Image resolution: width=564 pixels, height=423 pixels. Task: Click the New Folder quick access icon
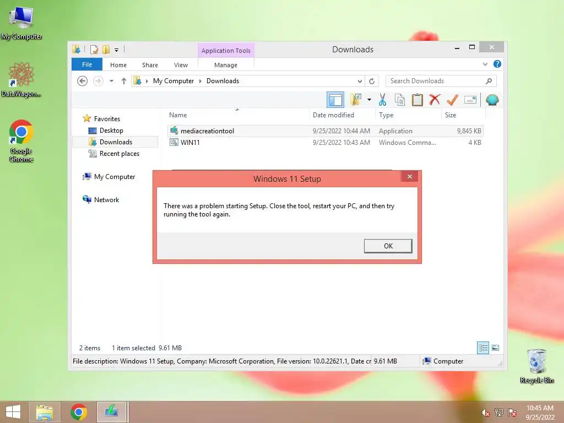tap(106, 50)
